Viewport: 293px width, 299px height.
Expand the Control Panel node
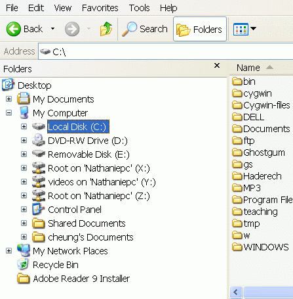24,210
